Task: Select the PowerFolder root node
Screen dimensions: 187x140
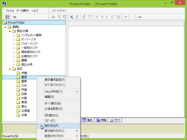Action: tap(34, 22)
